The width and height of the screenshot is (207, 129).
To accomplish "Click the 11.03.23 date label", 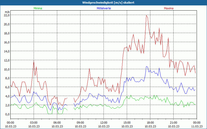I will [x=197, y=126].
